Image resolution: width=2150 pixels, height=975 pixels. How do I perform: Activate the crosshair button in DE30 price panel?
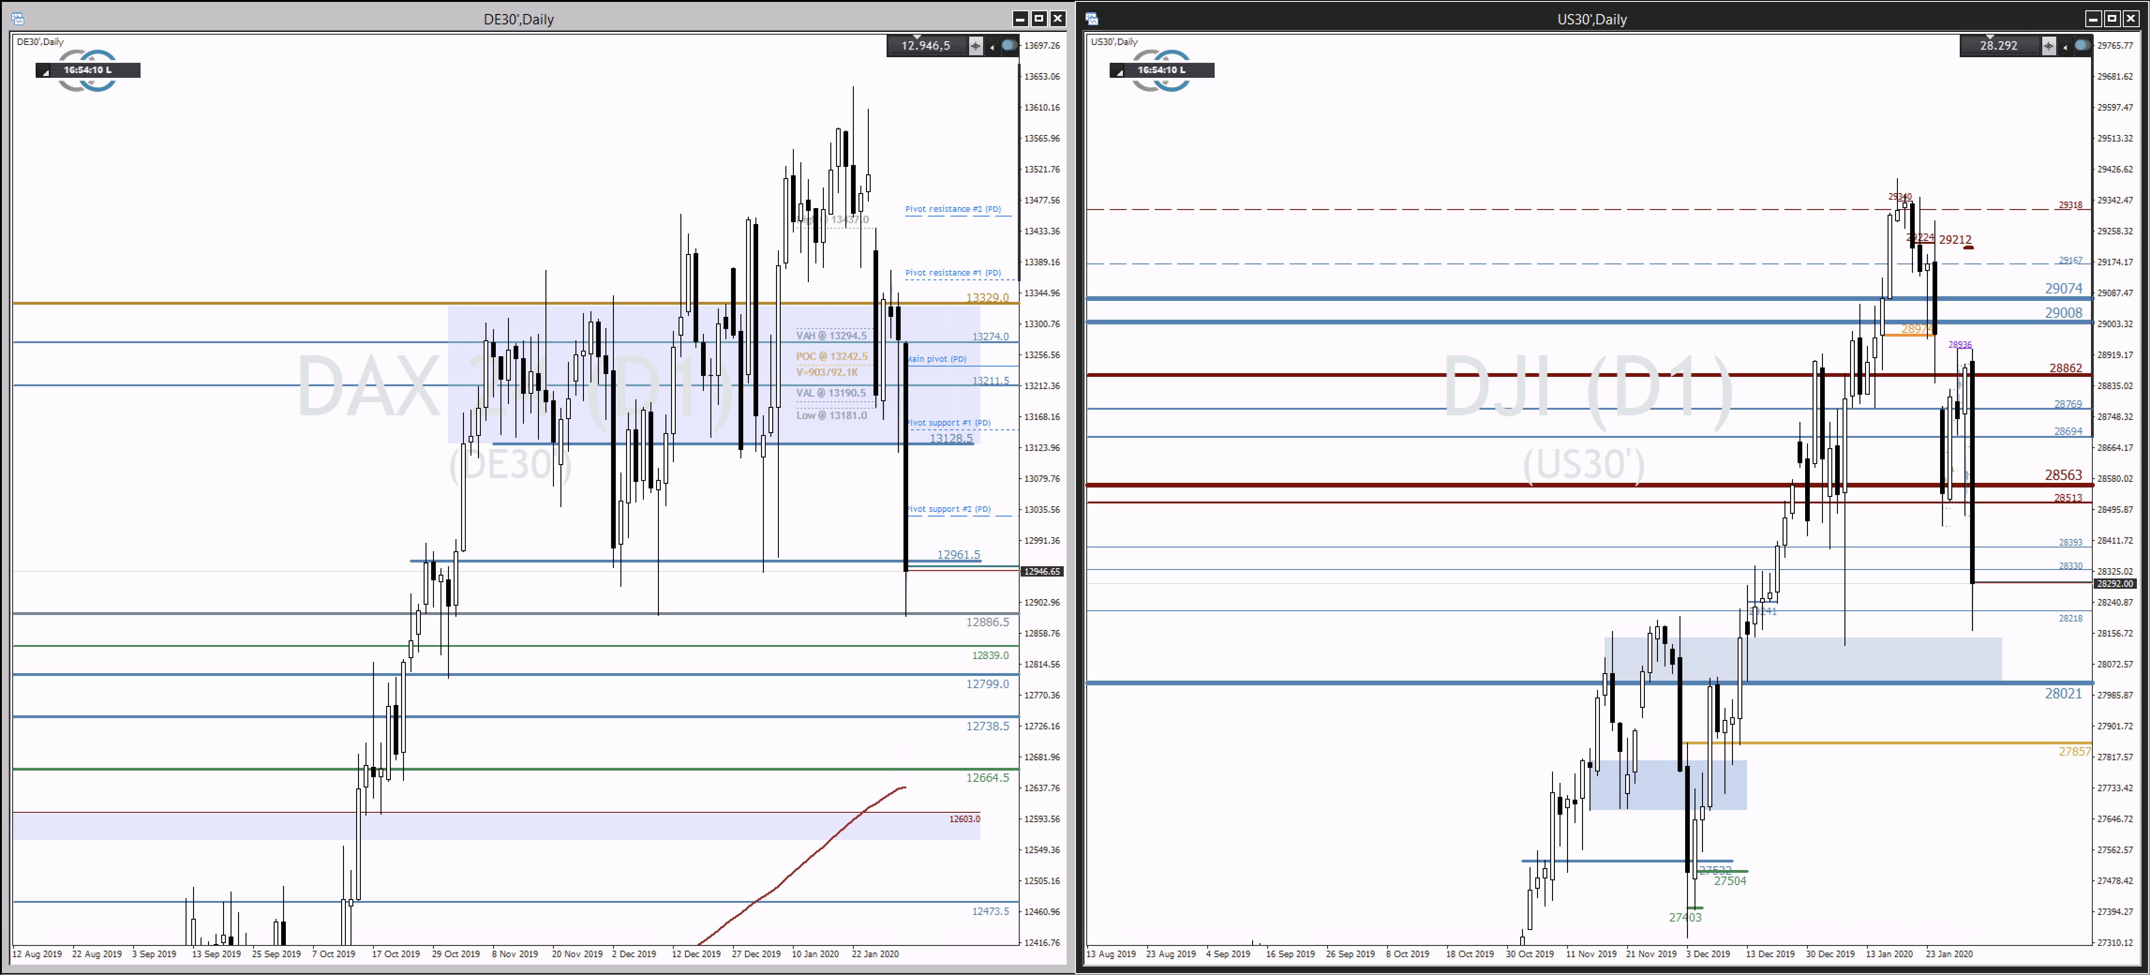pos(976,47)
